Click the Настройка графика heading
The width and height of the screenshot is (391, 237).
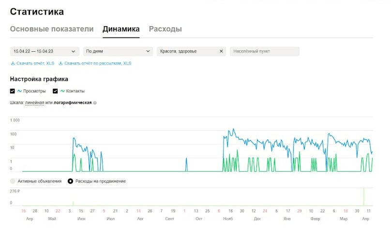[x=39, y=79]
